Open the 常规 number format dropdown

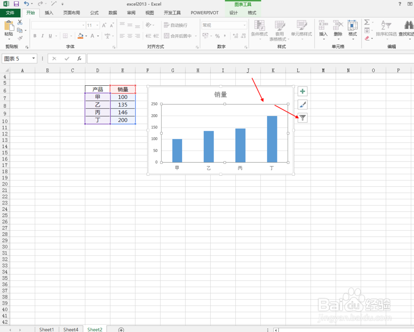[x=245, y=25]
